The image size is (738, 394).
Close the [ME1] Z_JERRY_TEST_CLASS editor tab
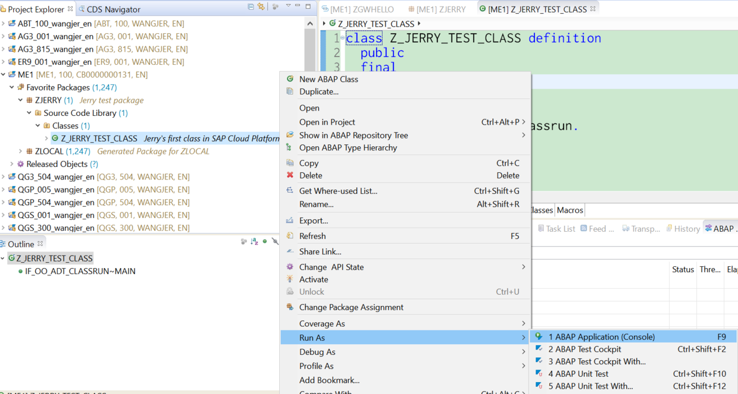tap(593, 9)
